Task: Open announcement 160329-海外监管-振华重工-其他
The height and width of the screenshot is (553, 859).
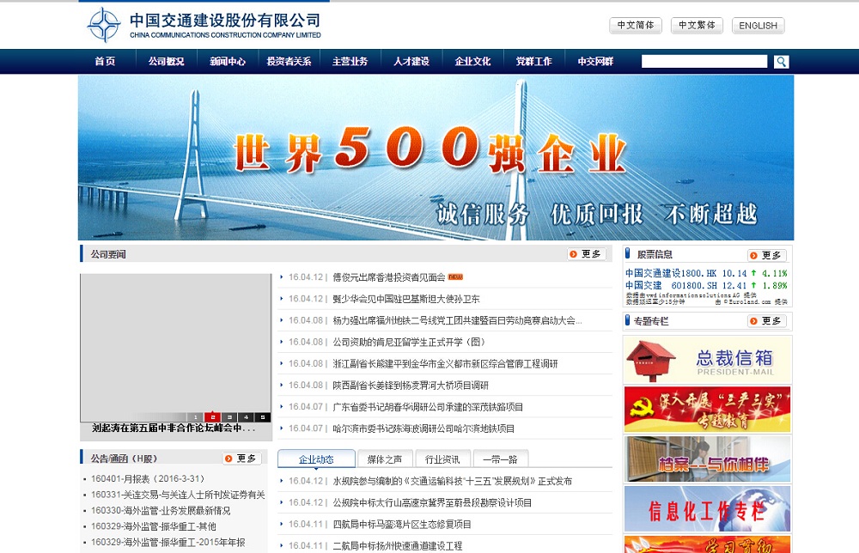Action: [x=154, y=526]
